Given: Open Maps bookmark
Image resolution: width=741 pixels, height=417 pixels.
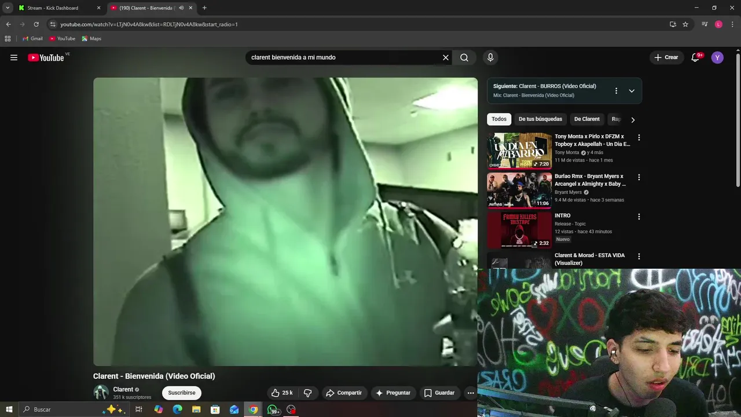Looking at the screenshot, I should [91, 39].
